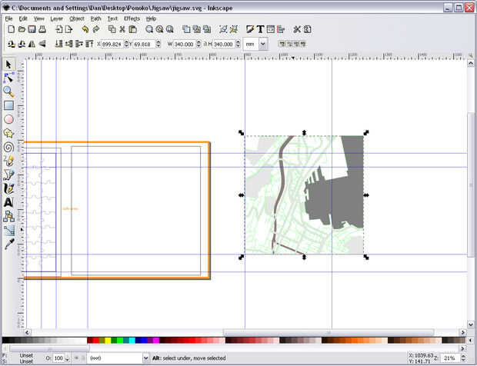This screenshot has width=477, height=366.
Task: Flip selection horizontally
Action: (32, 44)
